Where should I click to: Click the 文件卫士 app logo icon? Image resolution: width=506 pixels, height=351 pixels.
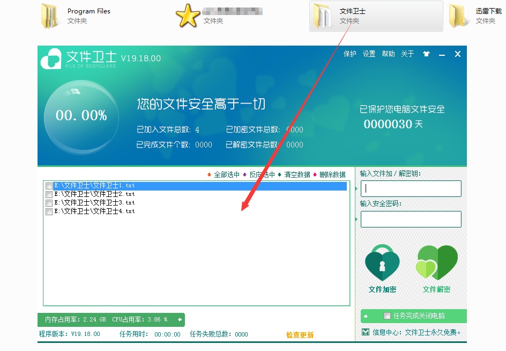[x=51, y=58]
